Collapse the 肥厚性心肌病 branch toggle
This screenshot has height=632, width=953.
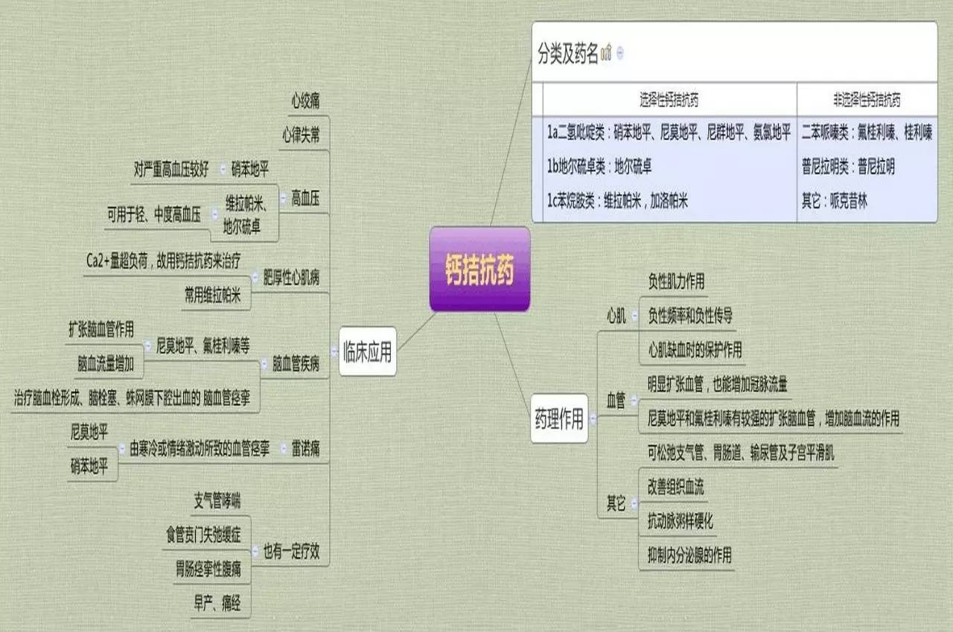pyautogui.click(x=255, y=278)
